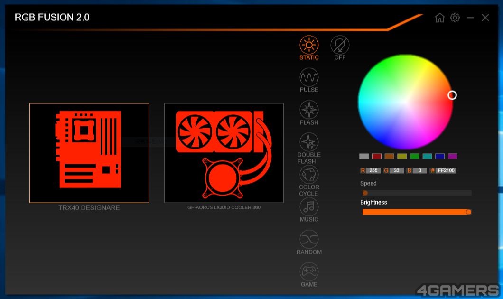Pick the red color swatch
This screenshot has height=299, width=503.
(377, 156)
